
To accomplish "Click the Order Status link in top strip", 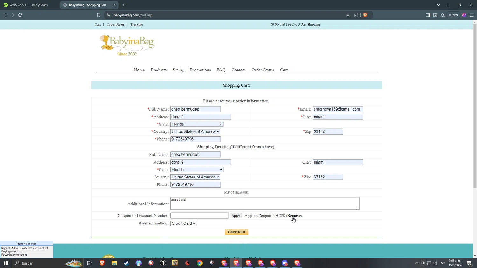I will [x=115, y=24].
